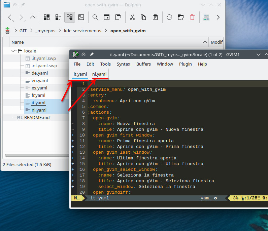The width and height of the screenshot is (268, 231).
Task: Select .it.yaml.swp file
Action: (43, 59)
